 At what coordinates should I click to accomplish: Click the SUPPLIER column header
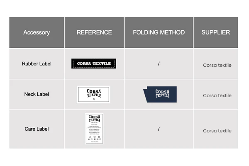coord(216,32)
